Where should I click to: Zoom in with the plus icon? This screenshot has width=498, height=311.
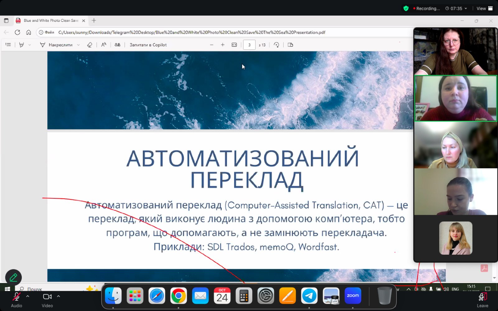223,45
